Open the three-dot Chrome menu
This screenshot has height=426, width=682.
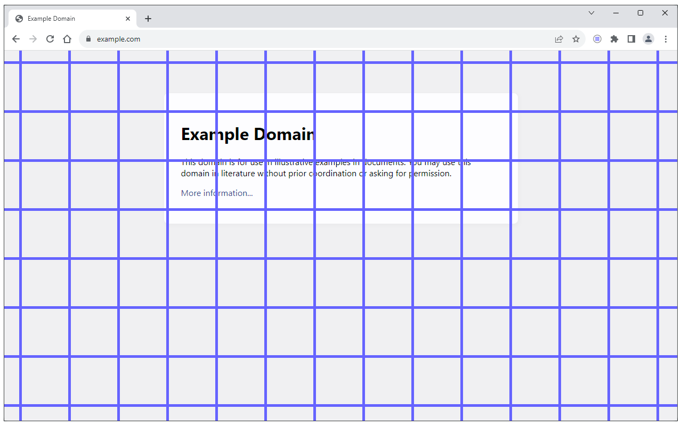[x=665, y=39]
